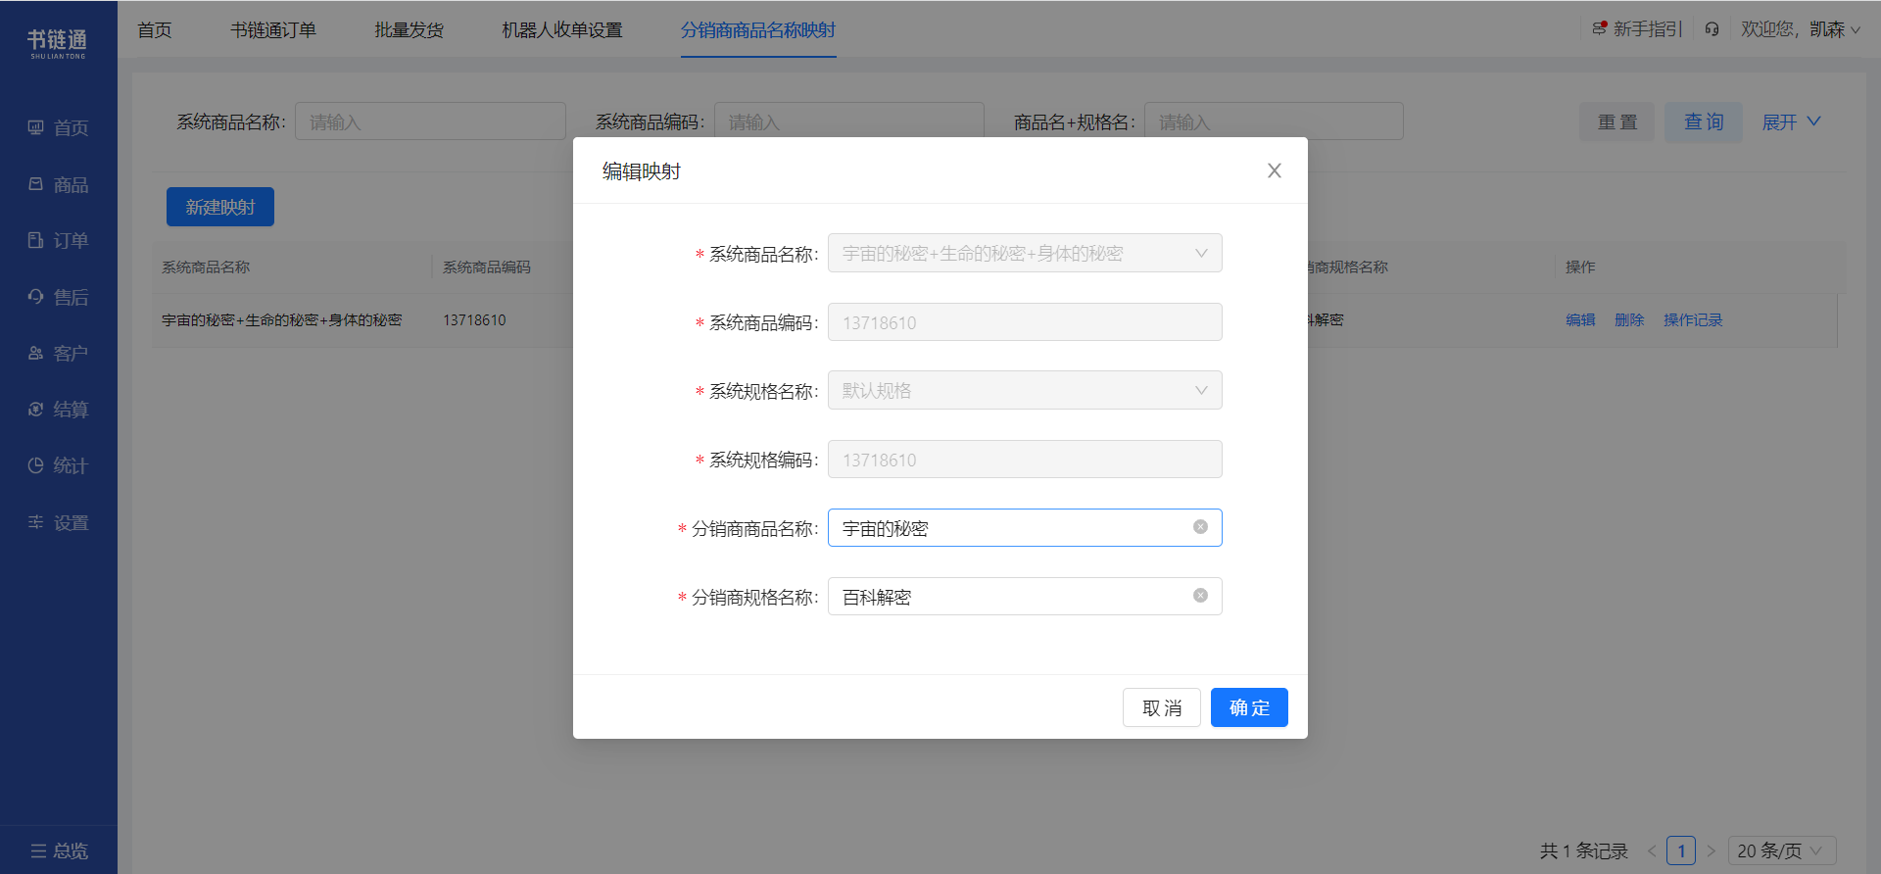Clear the 分销商规格名称 field with its clear icon
The width and height of the screenshot is (1881, 874).
pyautogui.click(x=1200, y=596)
